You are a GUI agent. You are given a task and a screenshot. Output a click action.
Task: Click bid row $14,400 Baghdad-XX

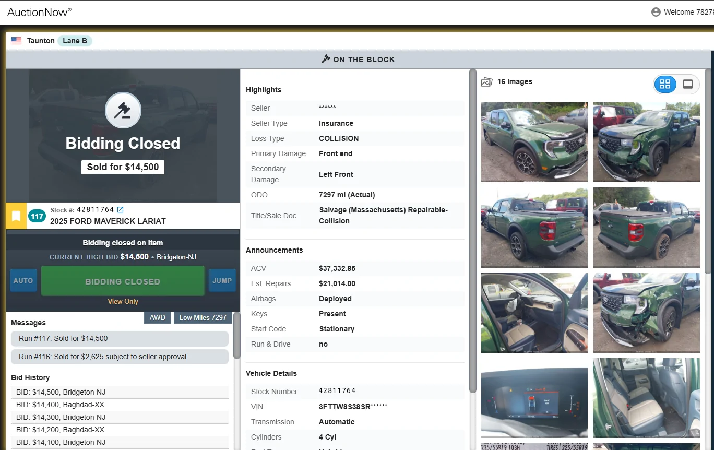[x=120, y=405]
